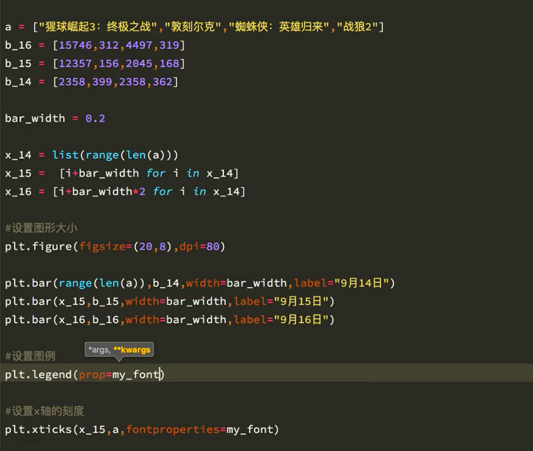Click the movie title "猩球崛起3：终极之战" string
This screenshot has width=533, height=451.
coord(98,27)
